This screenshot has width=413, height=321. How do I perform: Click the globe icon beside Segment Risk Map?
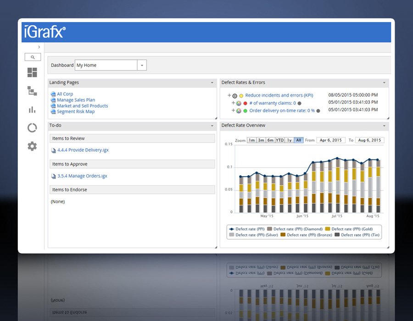[53, 111]
